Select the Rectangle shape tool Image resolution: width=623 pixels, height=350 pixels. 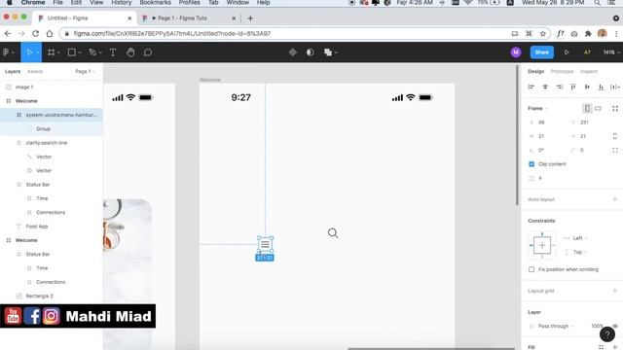71,52
